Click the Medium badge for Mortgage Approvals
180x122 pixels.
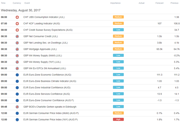118,49
